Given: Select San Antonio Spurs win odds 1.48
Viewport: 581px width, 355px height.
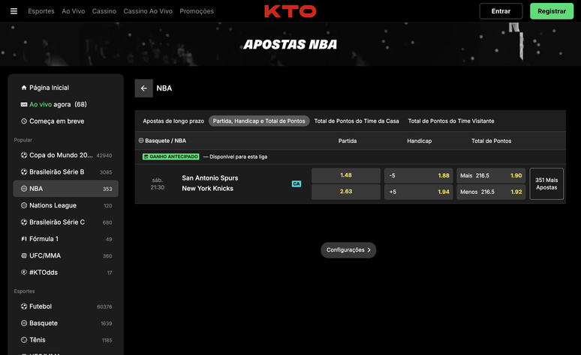Looking at the screenshot, I should [x=346, y=176].
